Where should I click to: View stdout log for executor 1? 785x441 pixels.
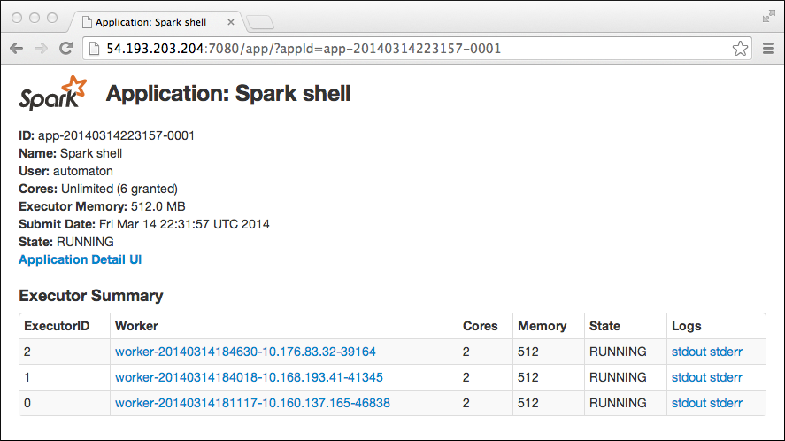[689, 377]
